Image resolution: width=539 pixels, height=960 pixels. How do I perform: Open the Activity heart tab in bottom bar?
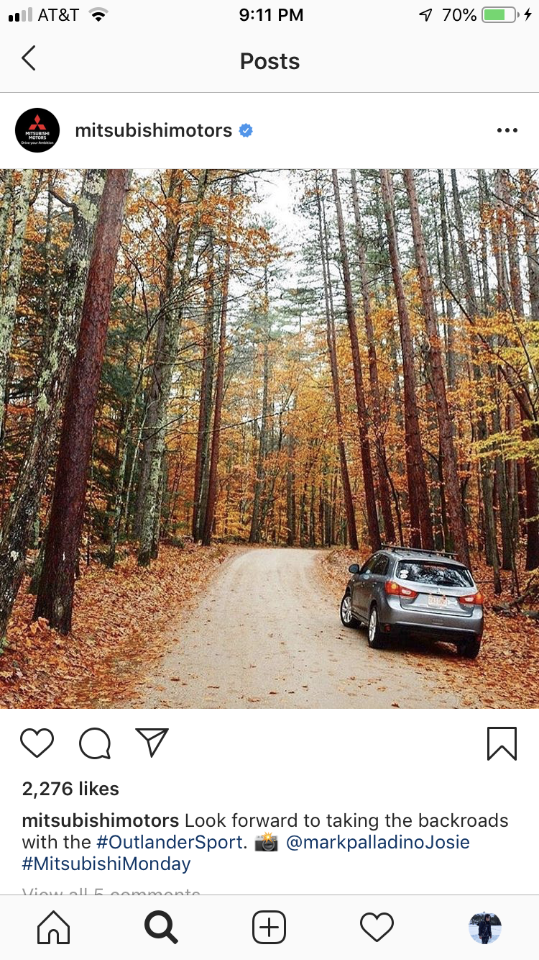(377, 928)
